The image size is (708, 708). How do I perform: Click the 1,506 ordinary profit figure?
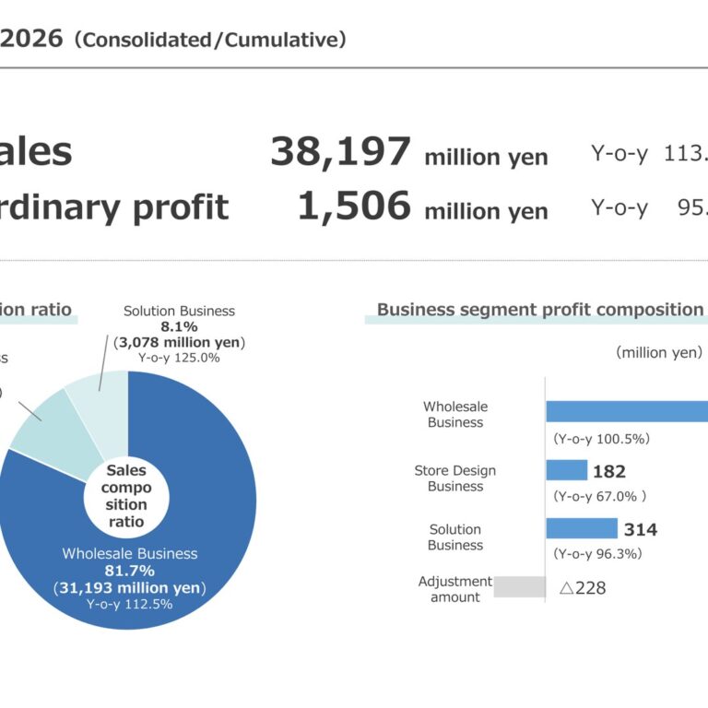tap(354, 206)
